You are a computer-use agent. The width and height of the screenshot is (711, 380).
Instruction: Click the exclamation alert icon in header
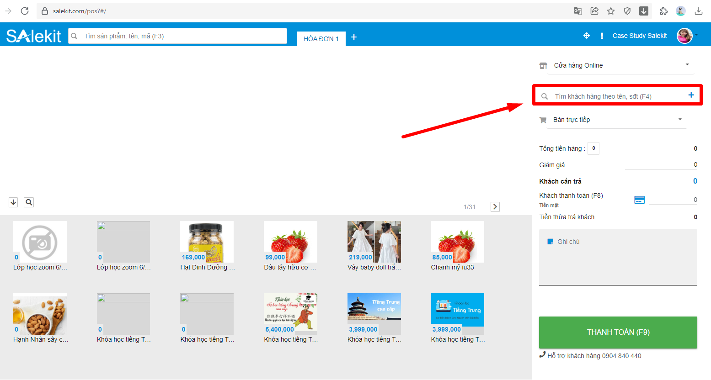coord(602,36)
